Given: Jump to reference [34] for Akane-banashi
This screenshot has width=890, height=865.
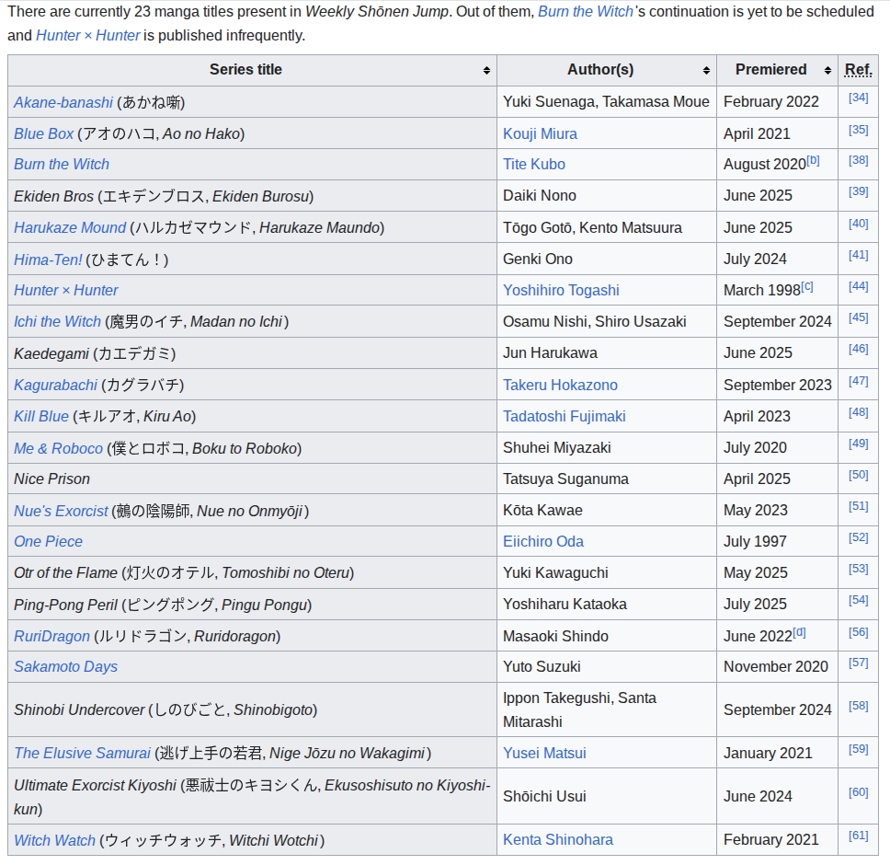Looking at the screenshot, I should 858,98.
